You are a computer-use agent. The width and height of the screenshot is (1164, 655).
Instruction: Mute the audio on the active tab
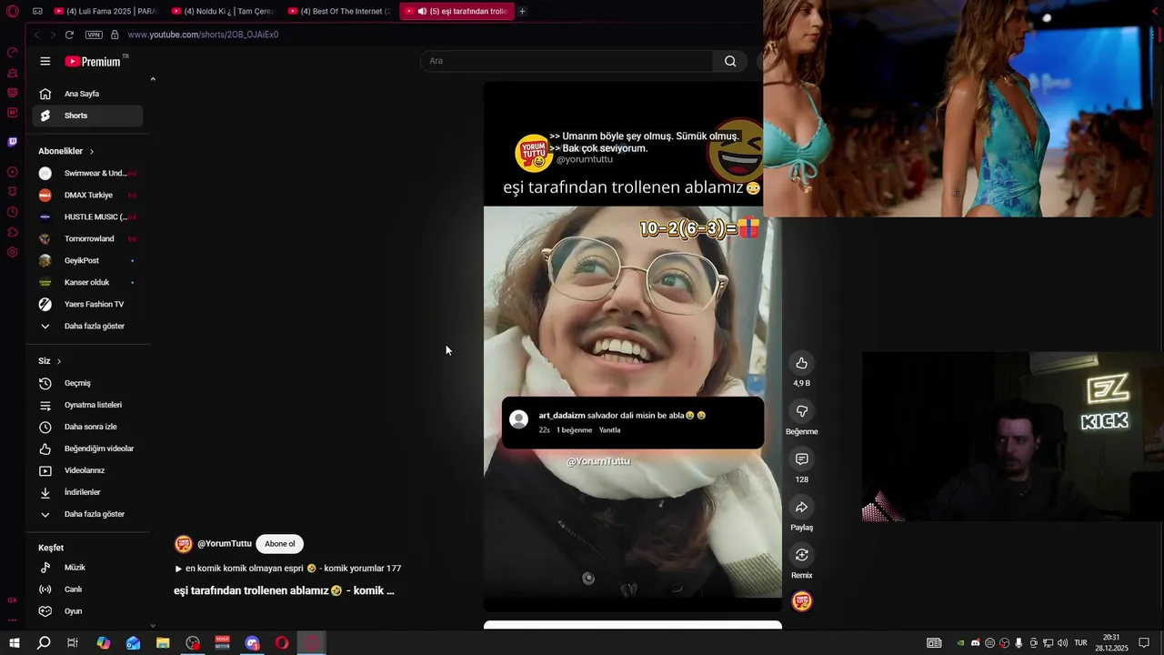tap(422, 11)
